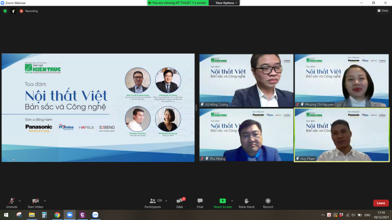The image size is (392, 220).
Task: Click the Windows Start button
Action: point(6,215)
